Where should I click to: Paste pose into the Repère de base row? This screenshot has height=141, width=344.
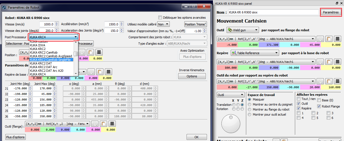tap(100, 72)
